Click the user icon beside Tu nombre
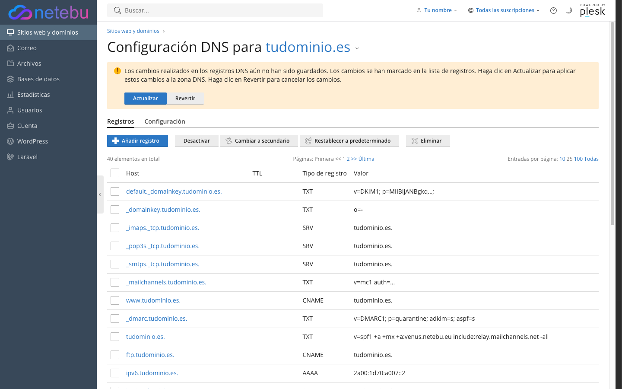This screenshot has width=622, height=389. (x=419, y=10)
